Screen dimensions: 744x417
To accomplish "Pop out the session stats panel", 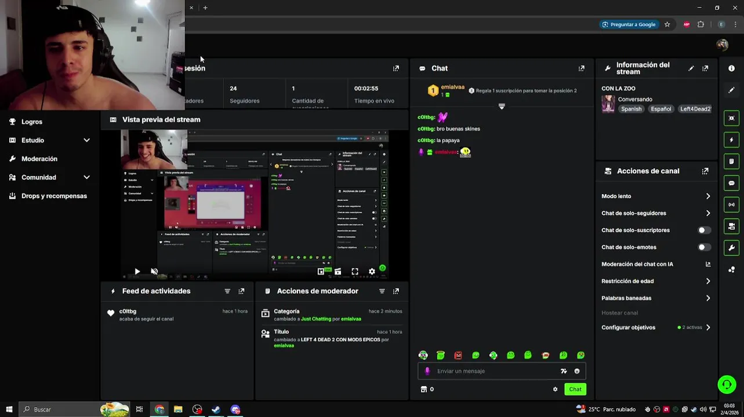I will 396,68.
